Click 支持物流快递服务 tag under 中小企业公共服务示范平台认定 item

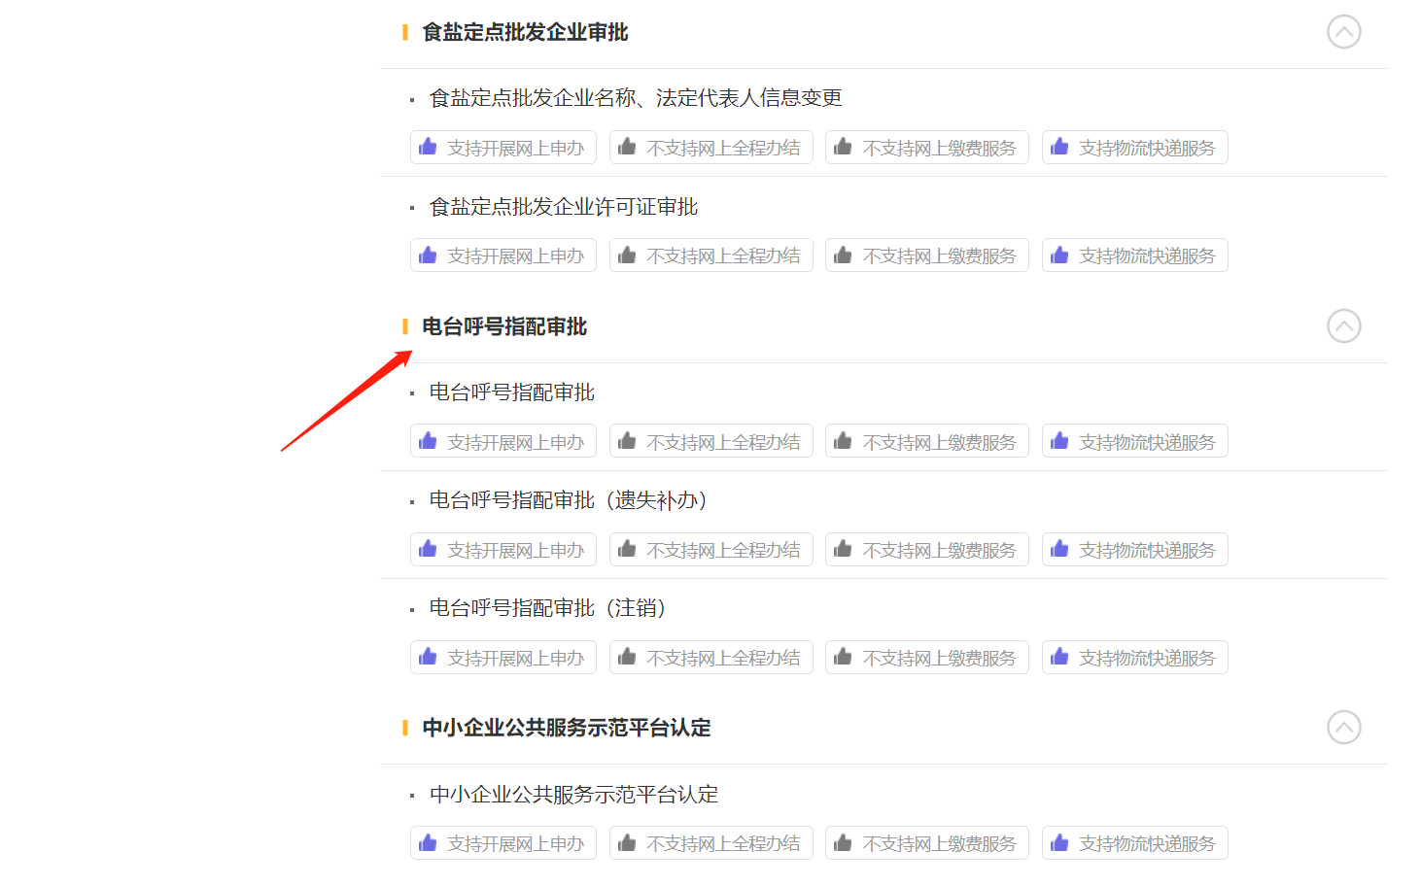[x=1135, y=843]
